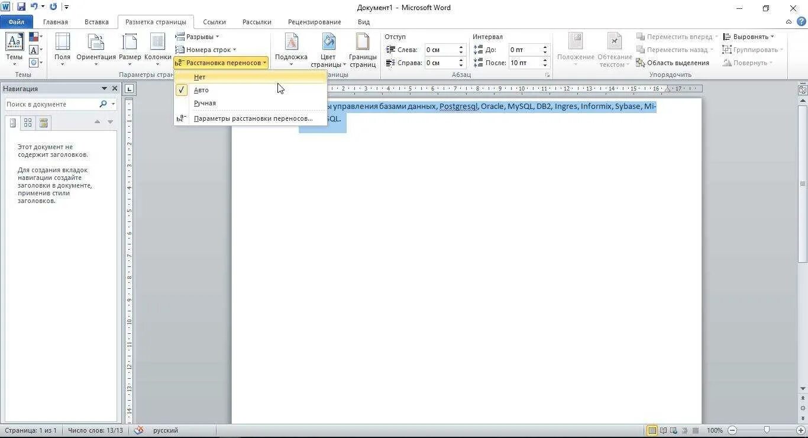Open the Подложка watermark menu

tap(291, 50)
